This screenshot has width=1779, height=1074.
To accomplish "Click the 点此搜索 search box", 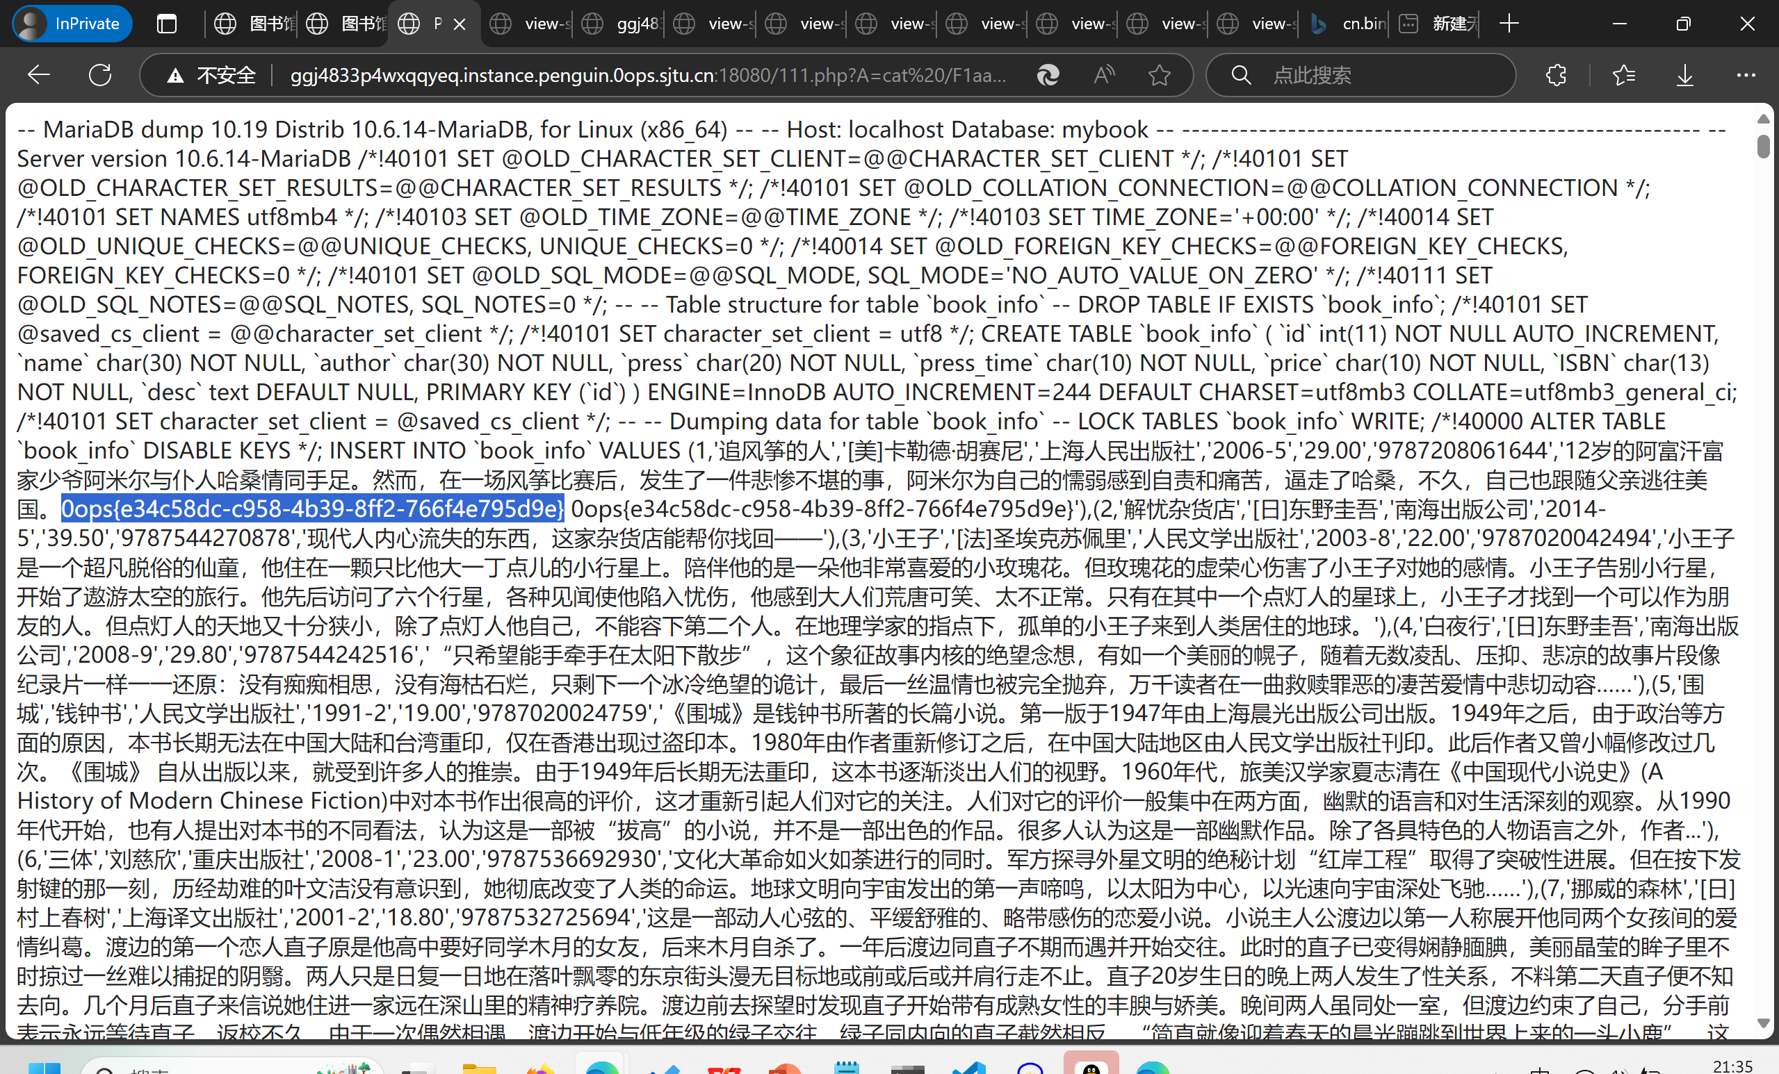I will point(1372,75).
